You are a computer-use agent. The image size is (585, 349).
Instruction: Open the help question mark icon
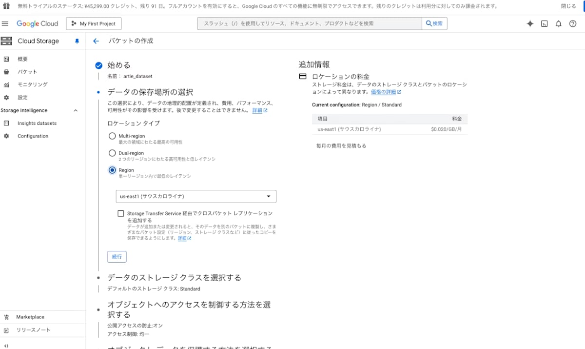point(573,23)
